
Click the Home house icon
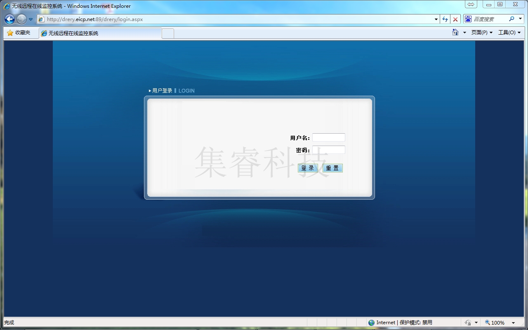pyautogui.click(x=455, y=32)
